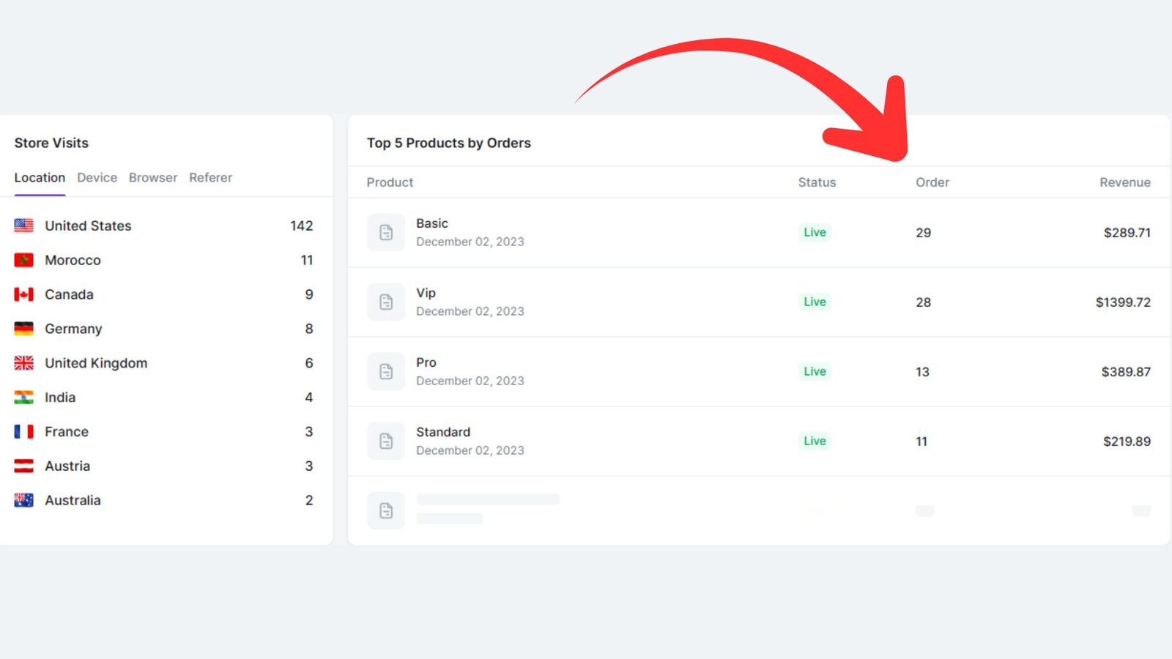
Task: Click the Order column header
Action: click(932, 182)
